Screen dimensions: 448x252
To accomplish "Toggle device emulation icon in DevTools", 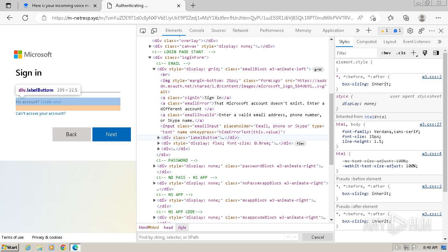I will coord(154,31).
